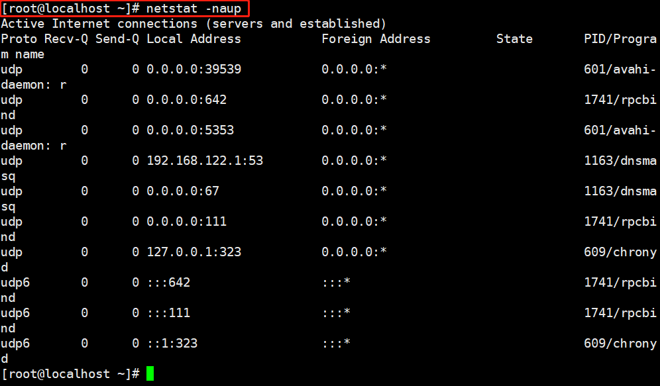Select local address 0.0.0.0:39539
The image size is (660, 386).
tap(193, 69)
